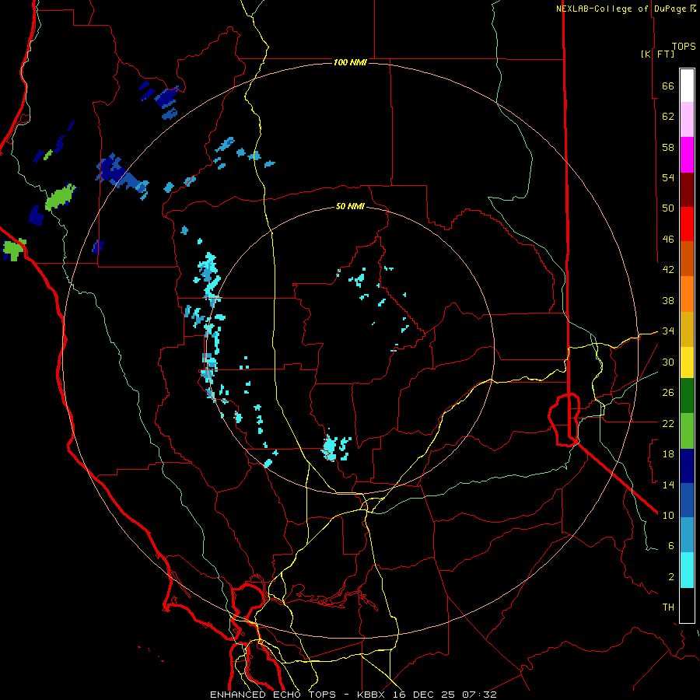Select legend value "10"

[x=668, y=515]
